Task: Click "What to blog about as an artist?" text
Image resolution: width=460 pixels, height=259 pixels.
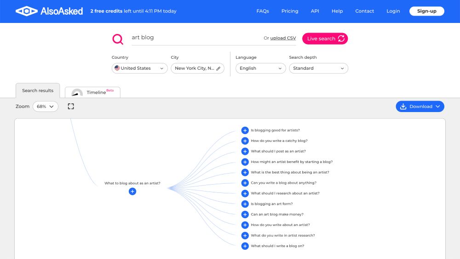Action: (132, 183)
